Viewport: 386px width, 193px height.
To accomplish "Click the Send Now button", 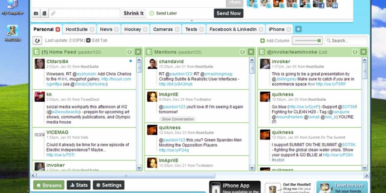I will coord(228,13).
